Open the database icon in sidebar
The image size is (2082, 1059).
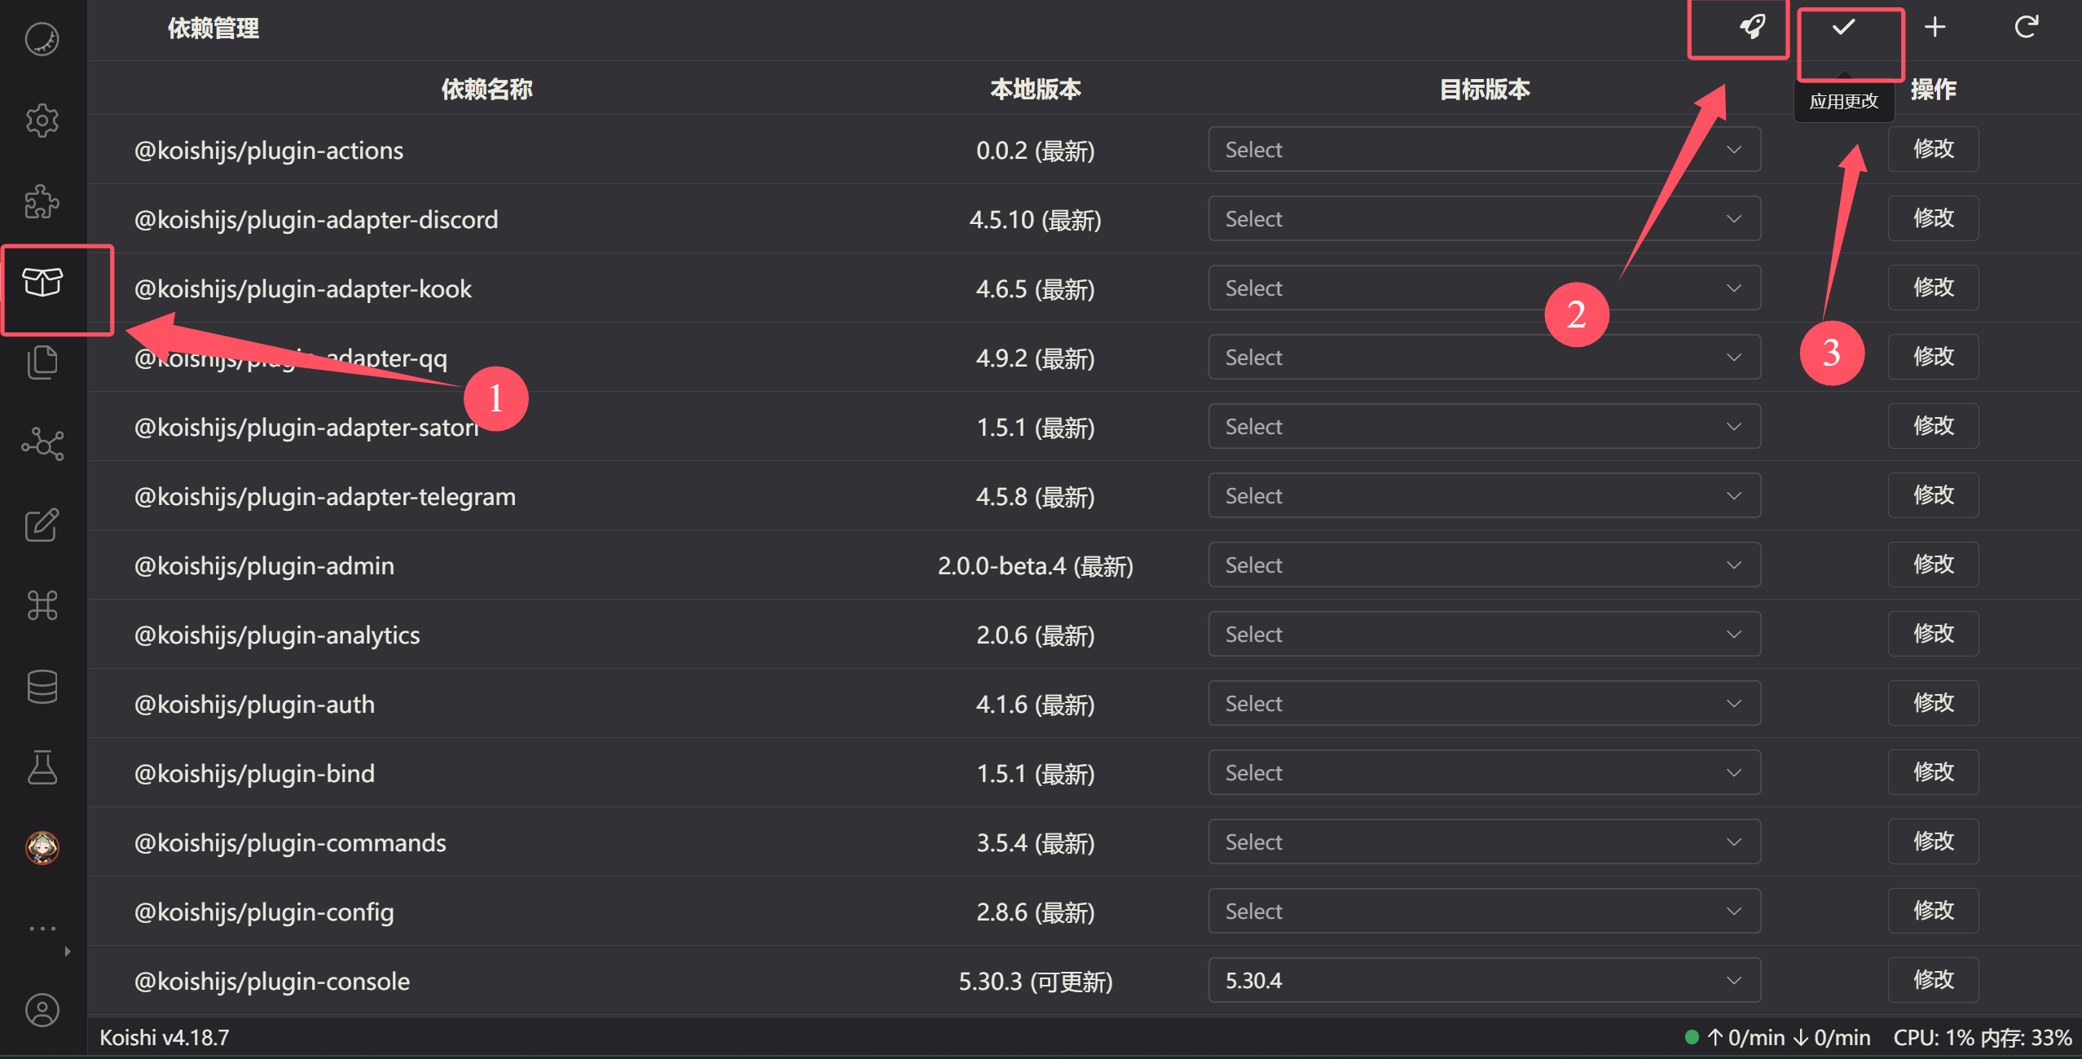[42, 687]
